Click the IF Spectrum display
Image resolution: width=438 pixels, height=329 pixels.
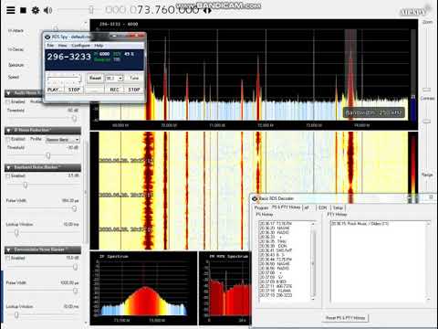pyautogui.click(x=143, y=288)
